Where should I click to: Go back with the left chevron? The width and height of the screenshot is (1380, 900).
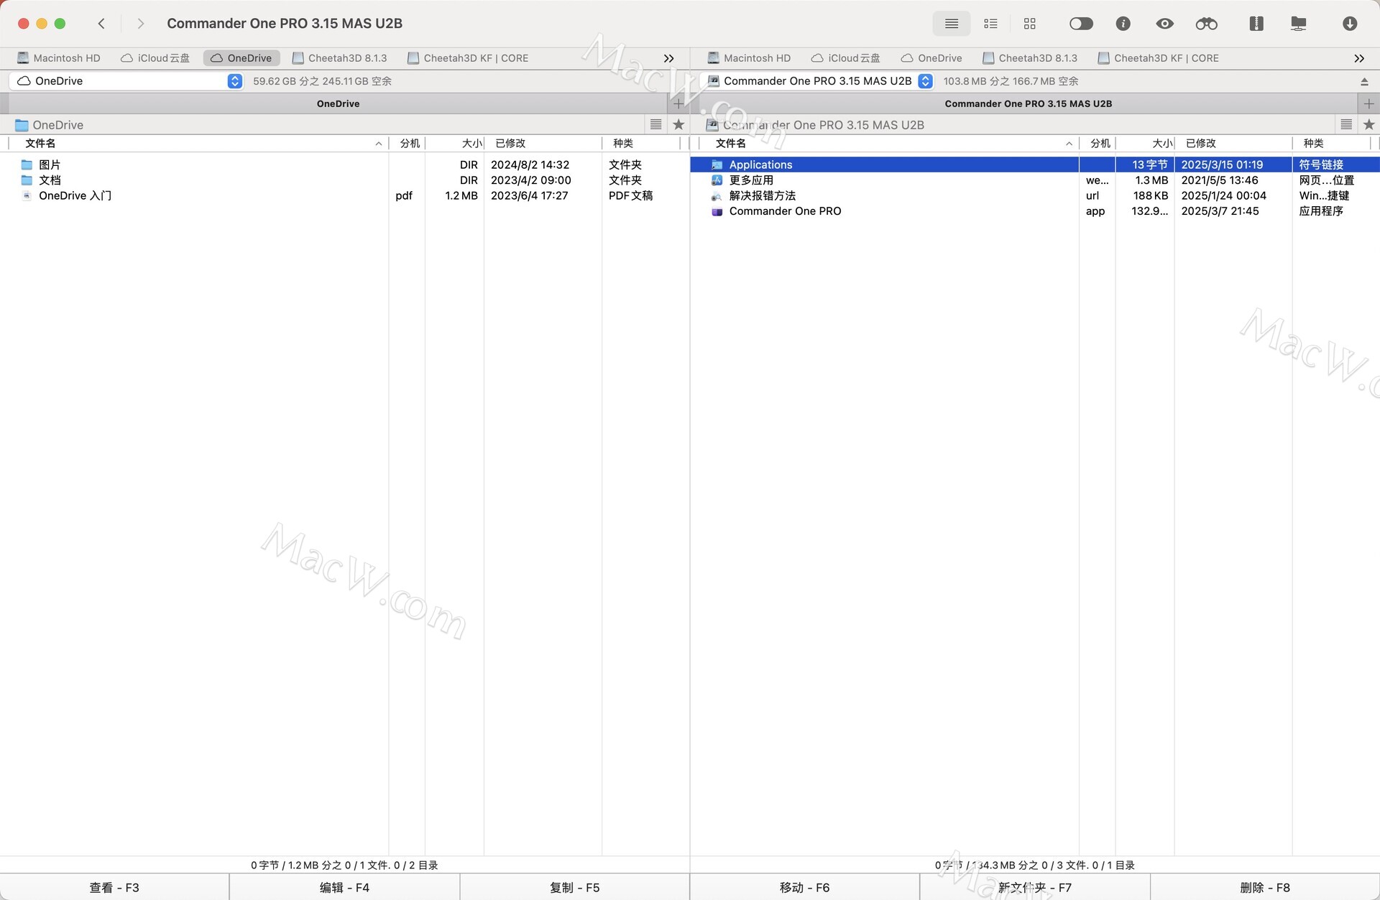(101, 24)
